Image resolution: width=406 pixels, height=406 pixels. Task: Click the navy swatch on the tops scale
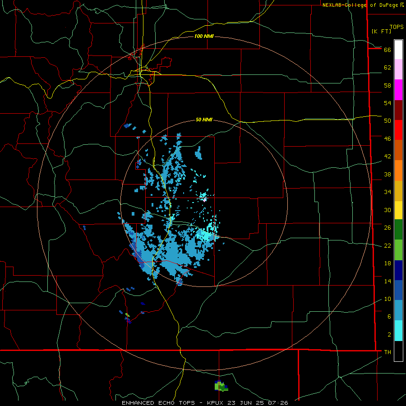coord(398,270)
